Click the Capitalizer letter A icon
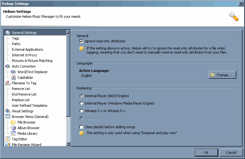 click(13, 77)
